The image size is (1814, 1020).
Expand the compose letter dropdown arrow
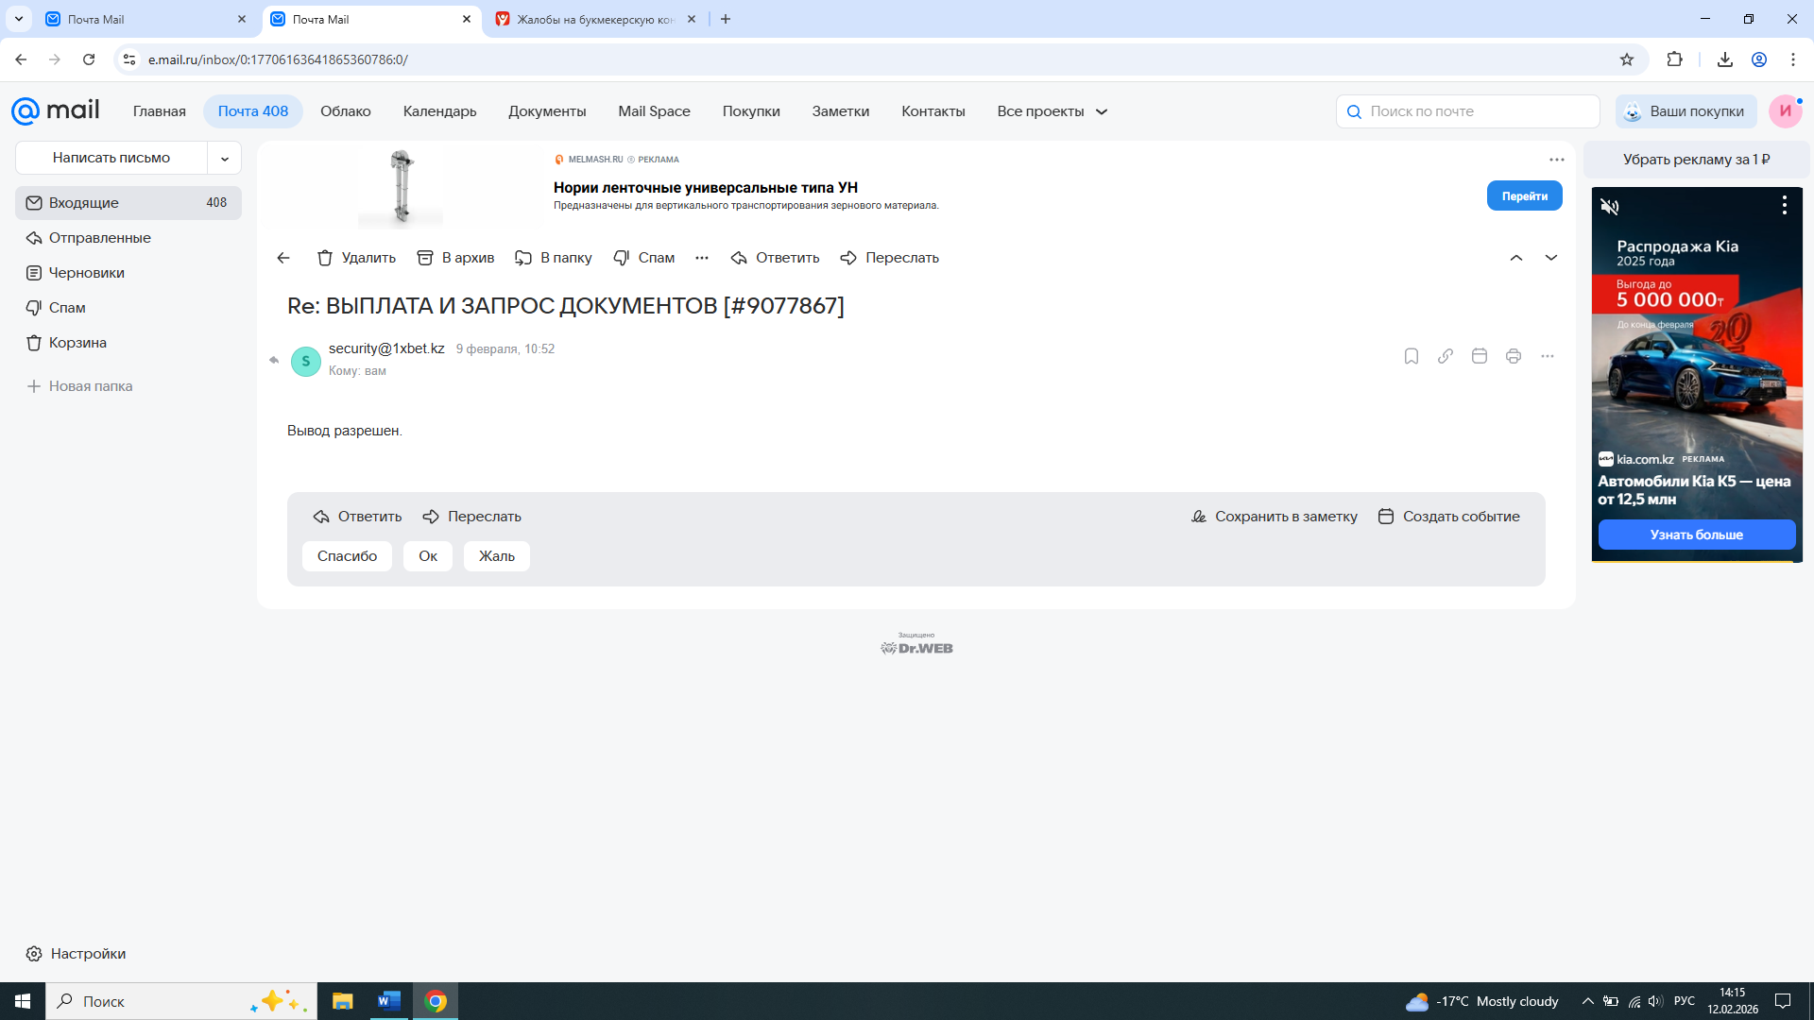(225, 159)
